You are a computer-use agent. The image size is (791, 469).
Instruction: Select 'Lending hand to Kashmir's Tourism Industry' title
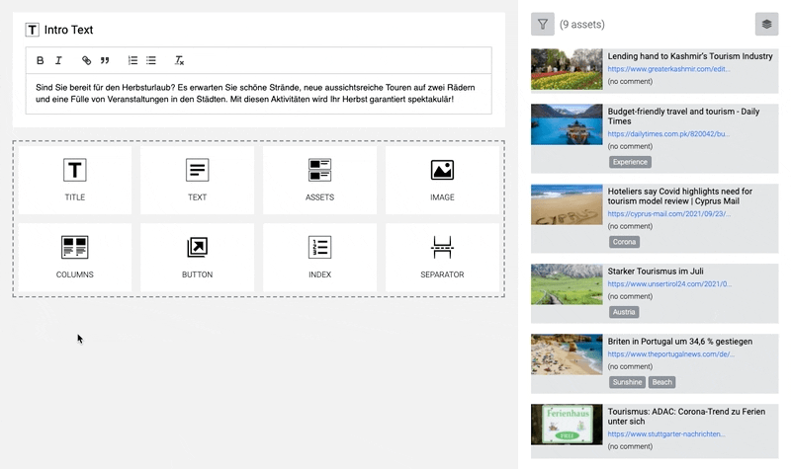(x=690, y=56)
